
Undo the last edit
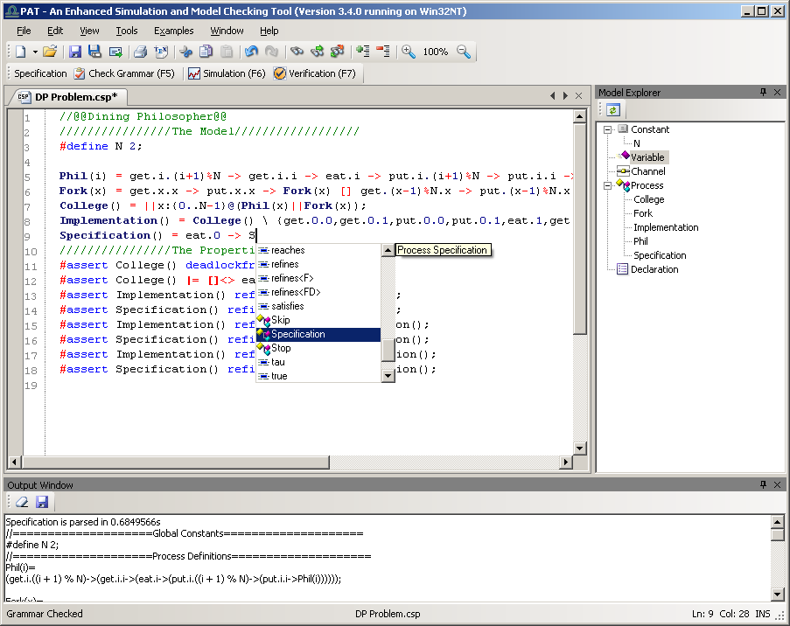click(x=252, y=52)
